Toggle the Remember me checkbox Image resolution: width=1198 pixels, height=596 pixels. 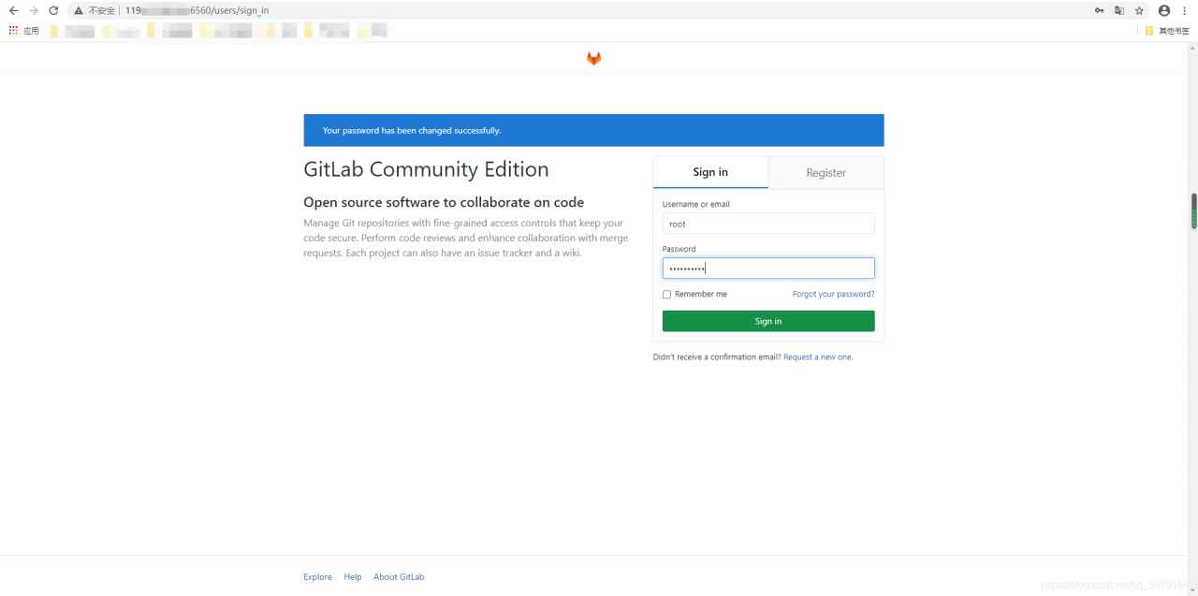point(667,294)
